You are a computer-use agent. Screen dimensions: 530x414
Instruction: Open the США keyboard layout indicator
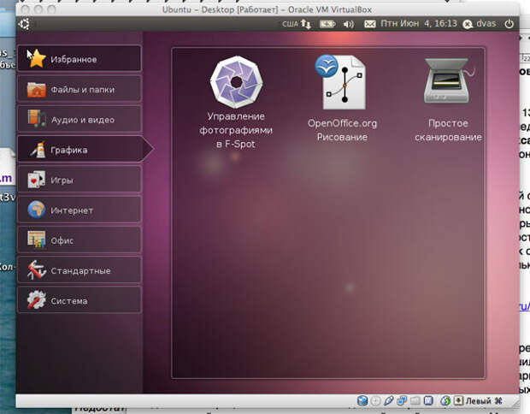pos(290,24)
